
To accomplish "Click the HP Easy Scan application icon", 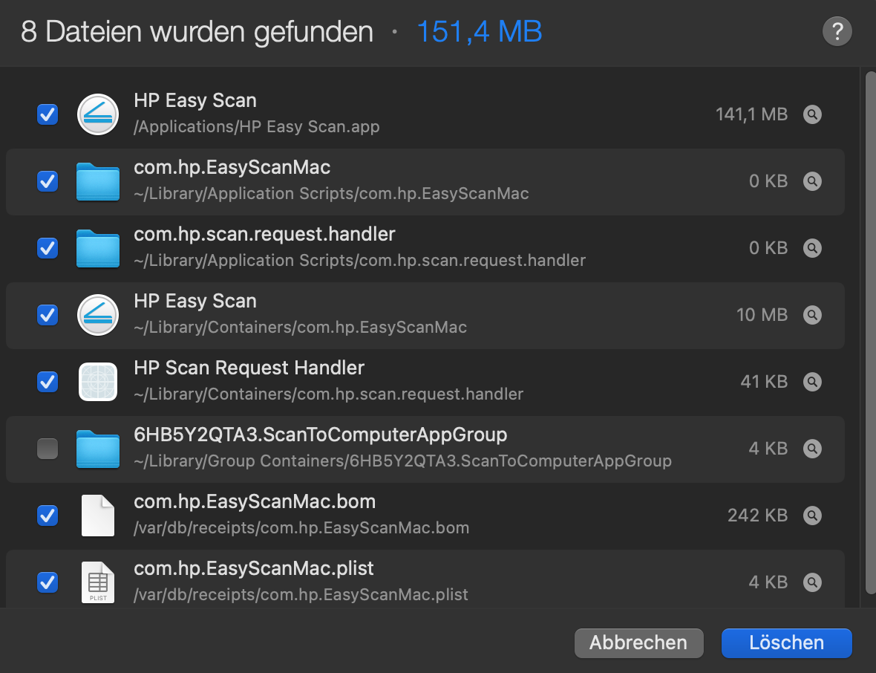I will coord(97,114).
